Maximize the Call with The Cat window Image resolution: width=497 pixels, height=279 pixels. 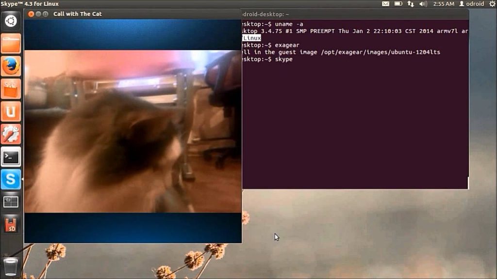click(46, 14)
